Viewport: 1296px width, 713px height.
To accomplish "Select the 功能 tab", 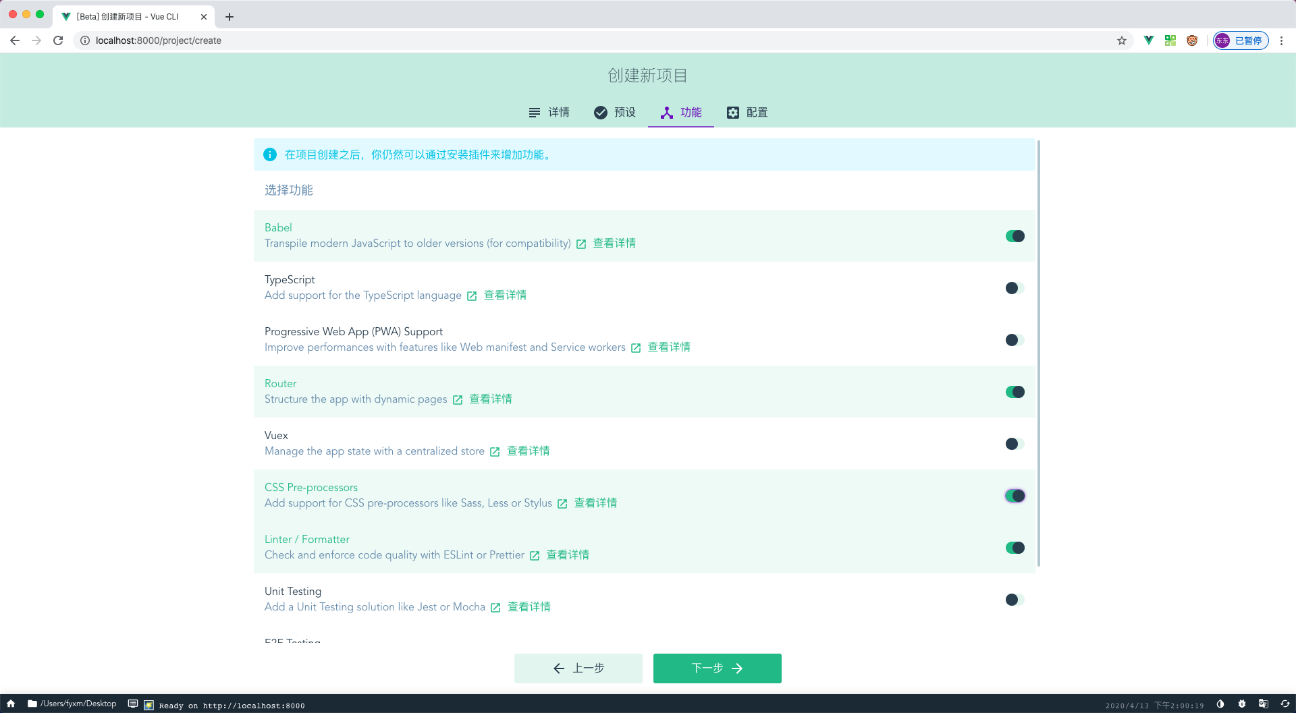I will point(681,113).
